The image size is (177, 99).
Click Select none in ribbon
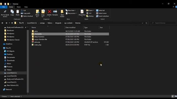click(x=101, y=13)
